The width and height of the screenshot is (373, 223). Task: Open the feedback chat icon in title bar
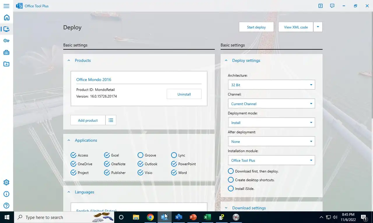click(x=332, y=6)
